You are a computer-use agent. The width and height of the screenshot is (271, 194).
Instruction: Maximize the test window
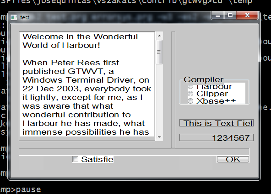[230, 16]
